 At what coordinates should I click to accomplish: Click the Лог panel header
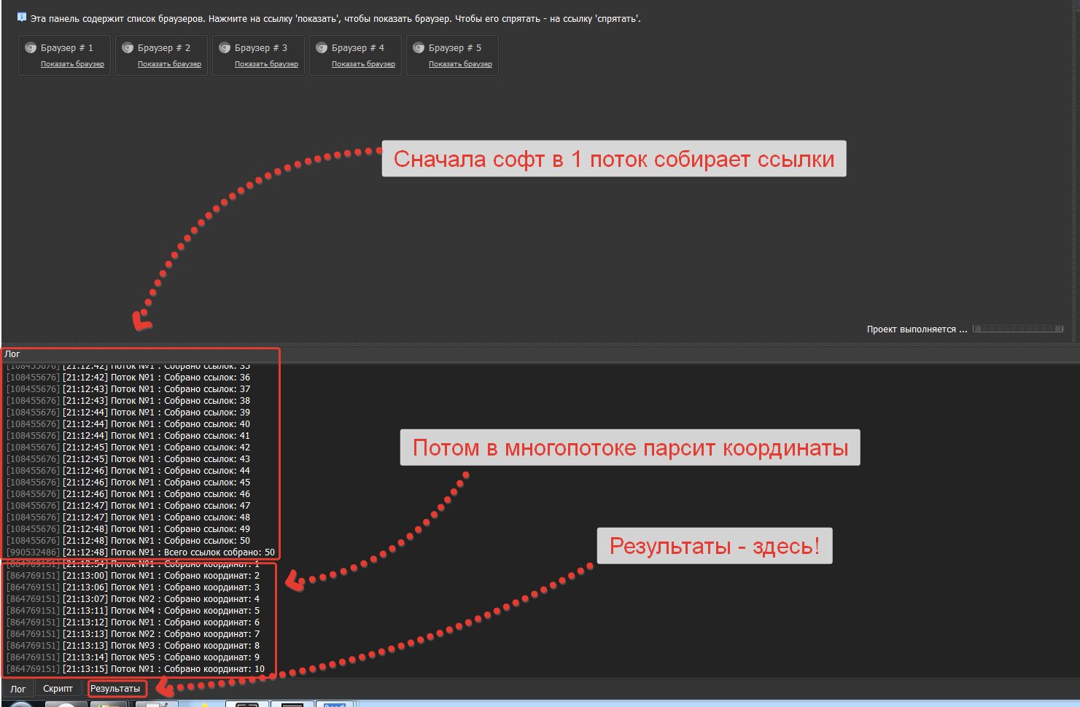[12, 354]
